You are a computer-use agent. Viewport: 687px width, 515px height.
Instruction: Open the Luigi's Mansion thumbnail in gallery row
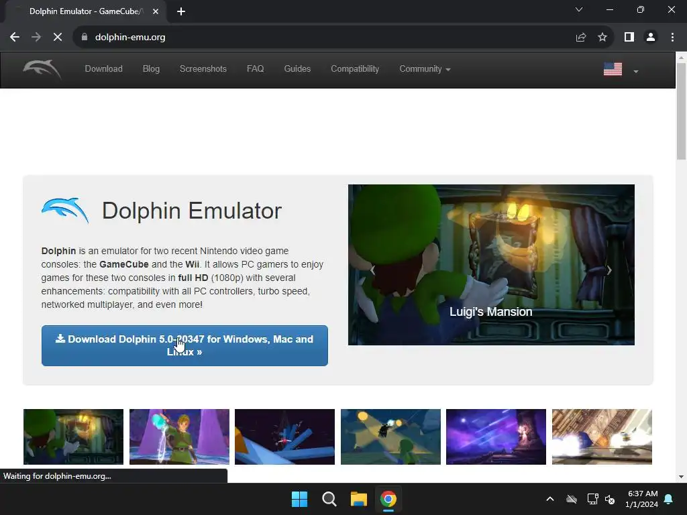pyautogui.click(x=73, y=437)
